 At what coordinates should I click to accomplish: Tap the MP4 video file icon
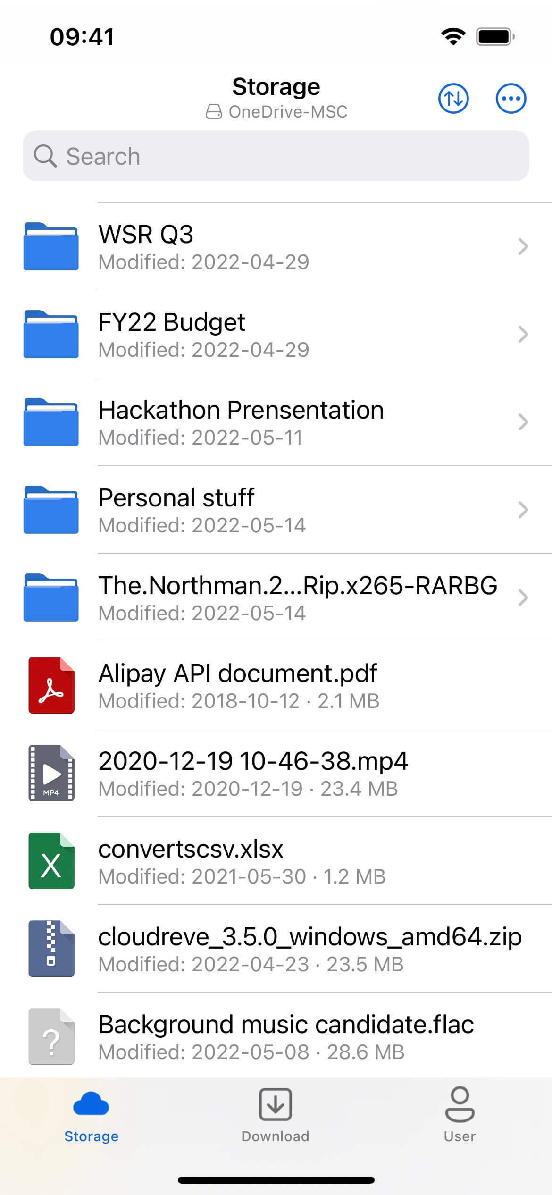pos(51,773)
